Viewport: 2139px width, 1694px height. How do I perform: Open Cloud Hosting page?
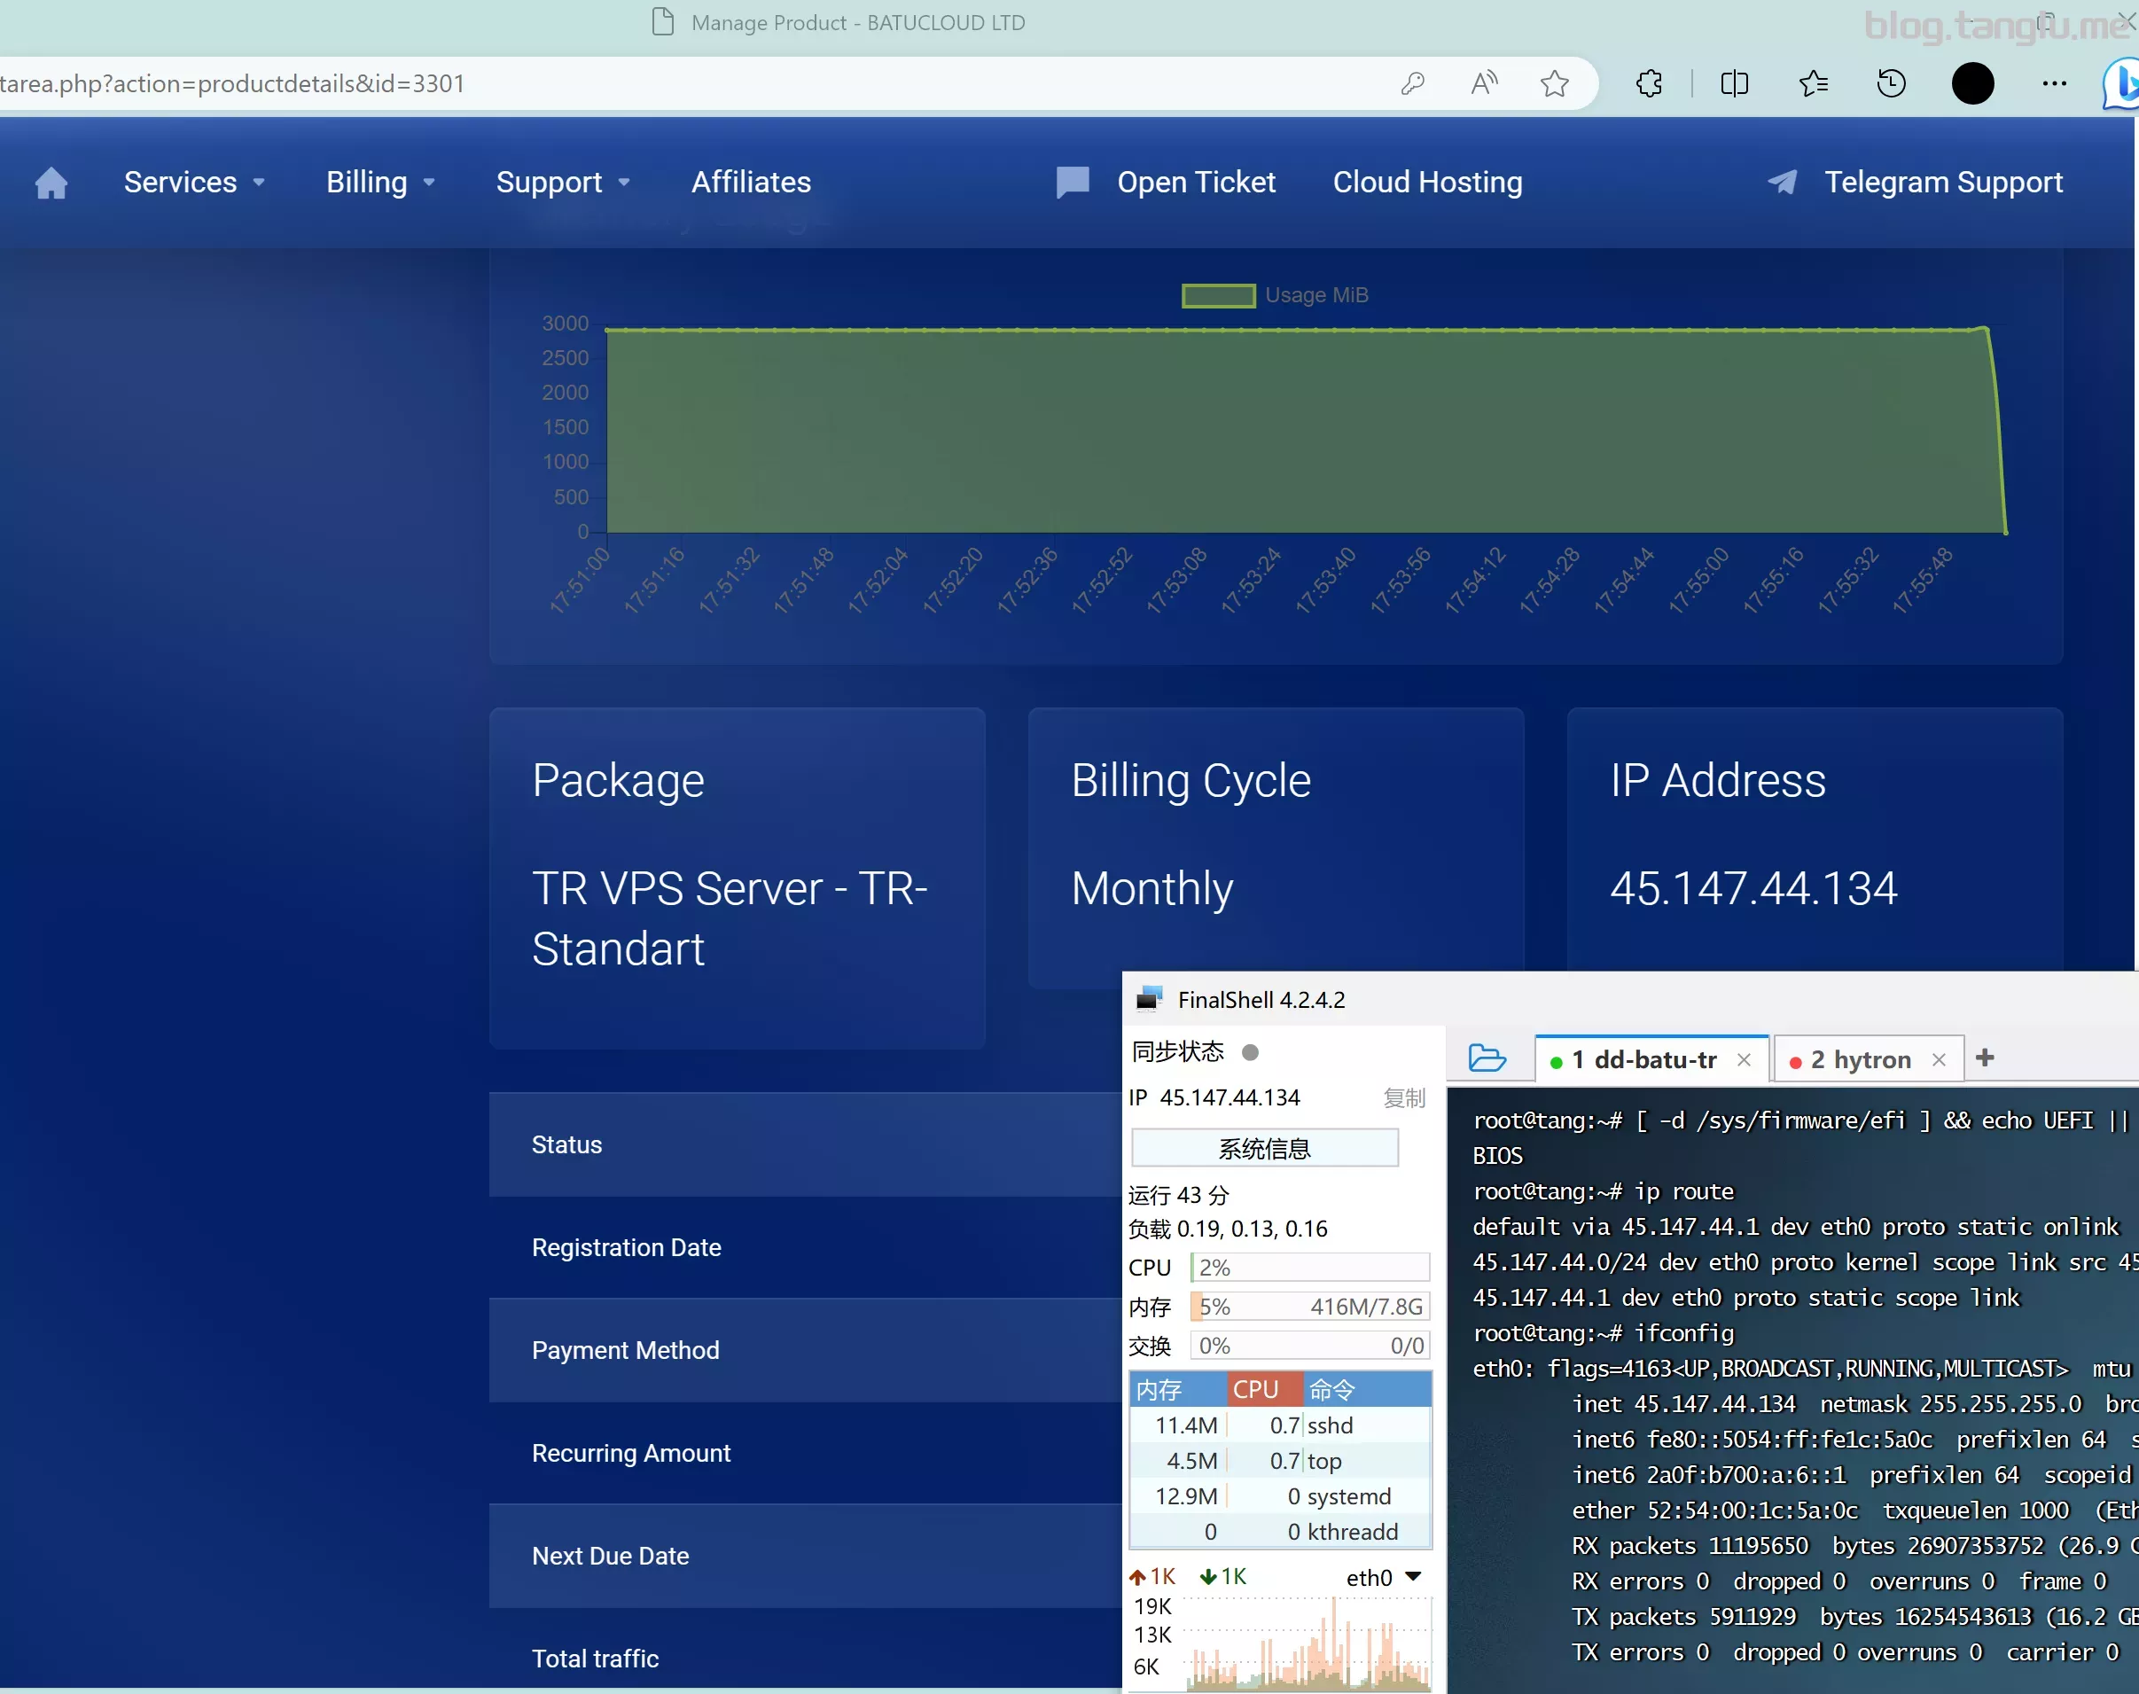pyautogui.click(x=1427, y=183)
